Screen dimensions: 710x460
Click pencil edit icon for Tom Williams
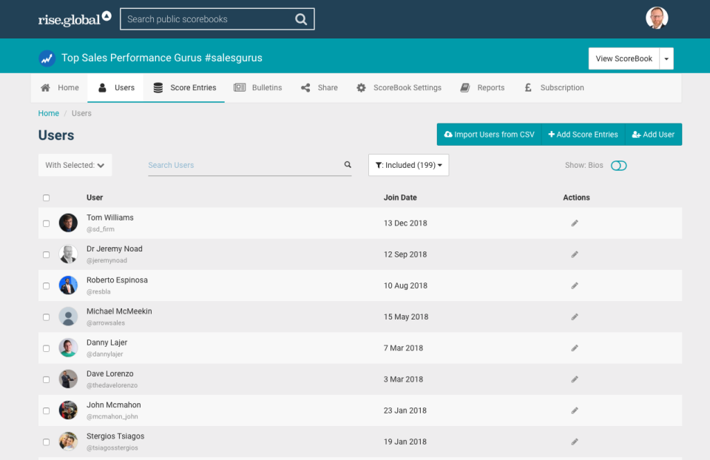pyautogui.click(x=575, y=223)
